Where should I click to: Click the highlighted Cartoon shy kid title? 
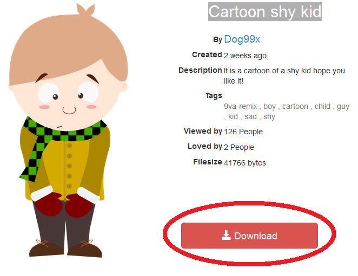[265, 12]
